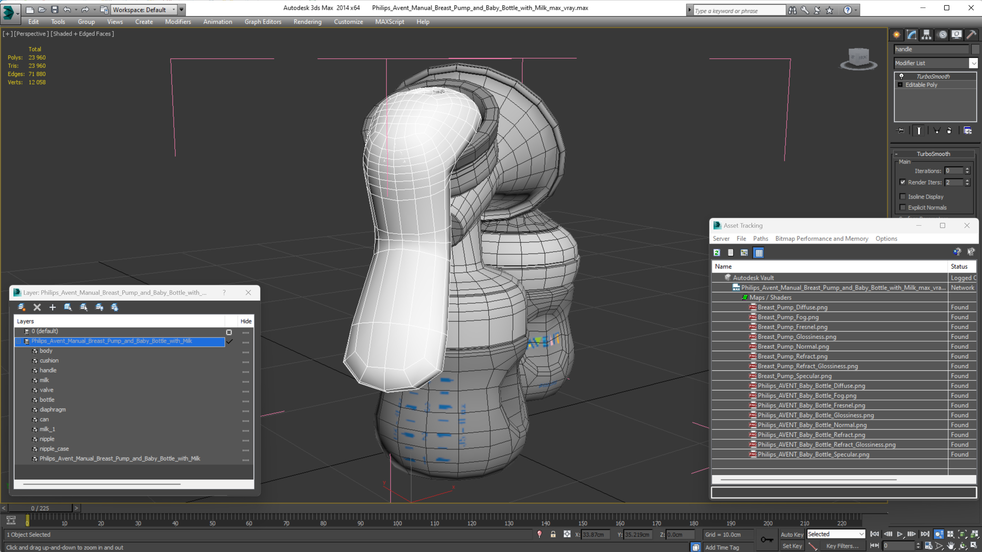982x552 pixels.
Task: Click Remove modifier from stack trash icon
Action: 949,130
